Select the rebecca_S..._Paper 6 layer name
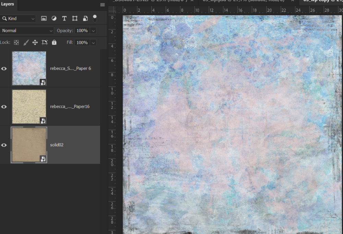This screenshot has width=343, height=234. pos(70,69)
